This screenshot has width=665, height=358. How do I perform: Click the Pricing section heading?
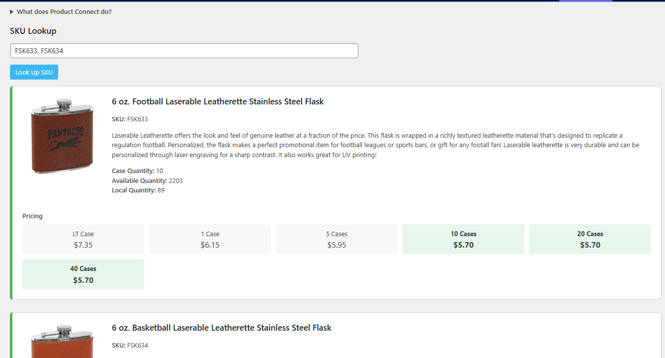32,216
